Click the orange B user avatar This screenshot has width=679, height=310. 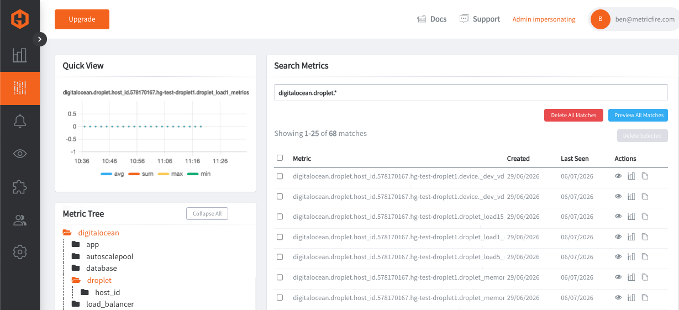coord(600,19)
